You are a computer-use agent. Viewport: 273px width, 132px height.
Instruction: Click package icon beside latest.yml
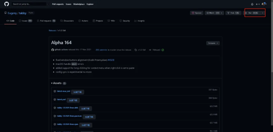point(55,99)
